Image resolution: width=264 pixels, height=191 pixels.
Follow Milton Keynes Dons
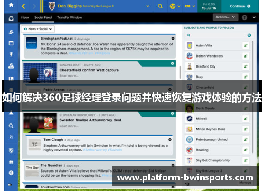[246, 129]
